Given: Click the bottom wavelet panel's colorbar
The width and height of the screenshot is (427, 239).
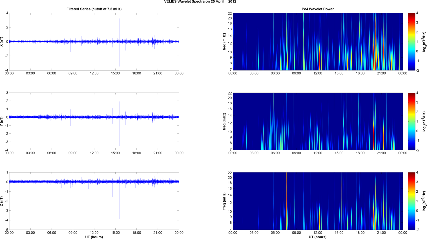Looking at the screenshot, I should [x=411, y=201].
